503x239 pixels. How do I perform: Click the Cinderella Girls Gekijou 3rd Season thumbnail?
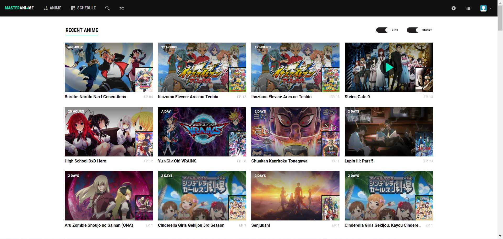tap(202, 196)
